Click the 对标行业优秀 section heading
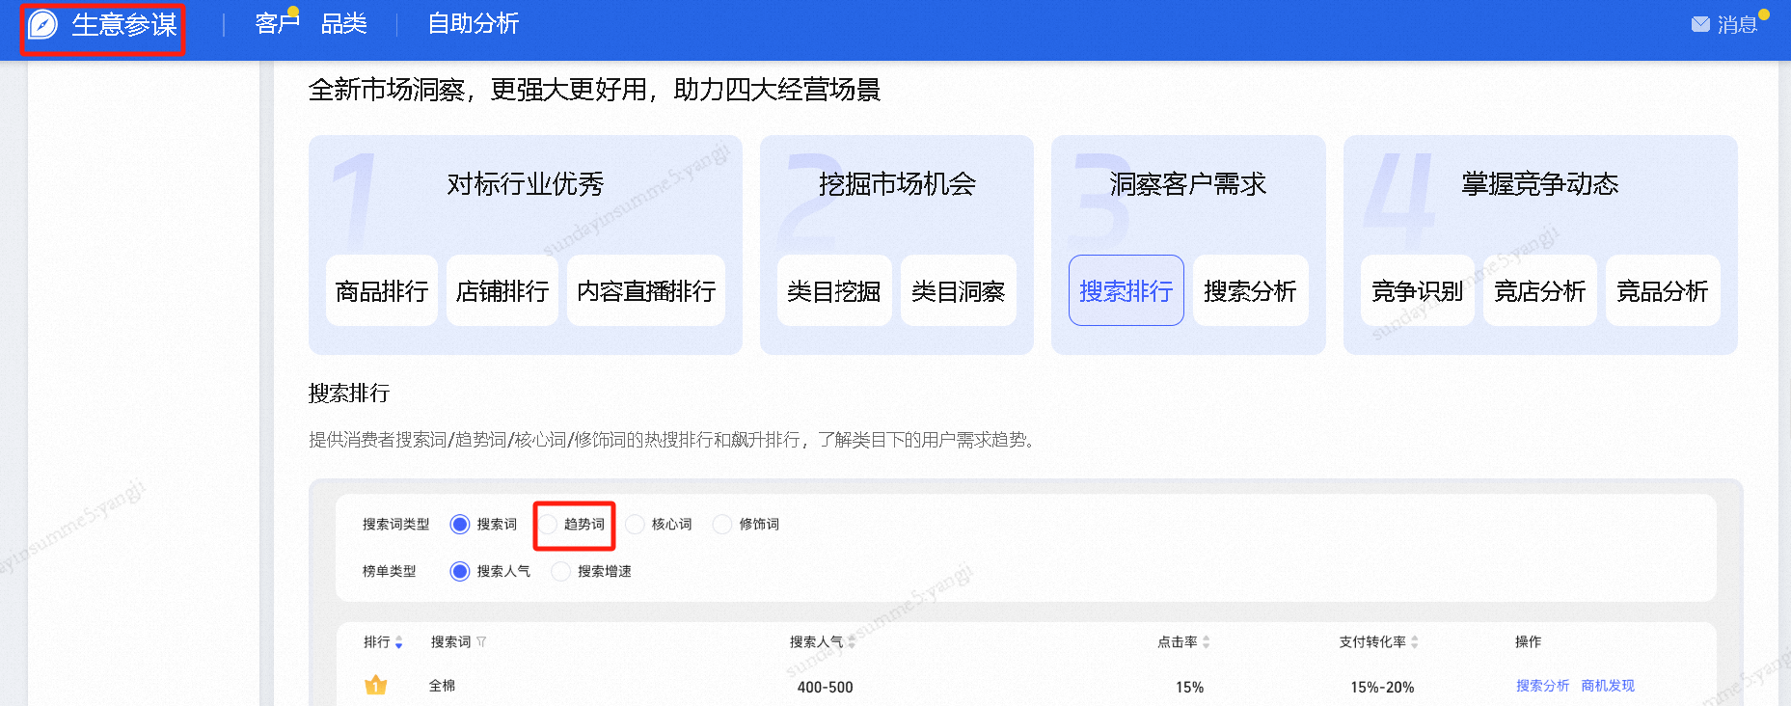The height and width of the screenshot is (706, 1791). 526,184
